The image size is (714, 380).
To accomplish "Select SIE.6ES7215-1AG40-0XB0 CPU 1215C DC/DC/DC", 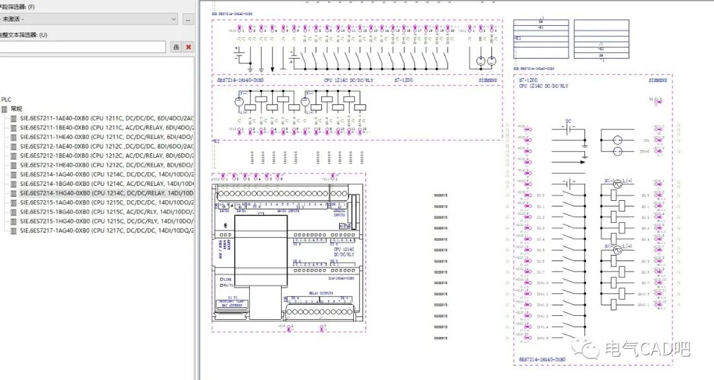I will click(x=106, y=202).
